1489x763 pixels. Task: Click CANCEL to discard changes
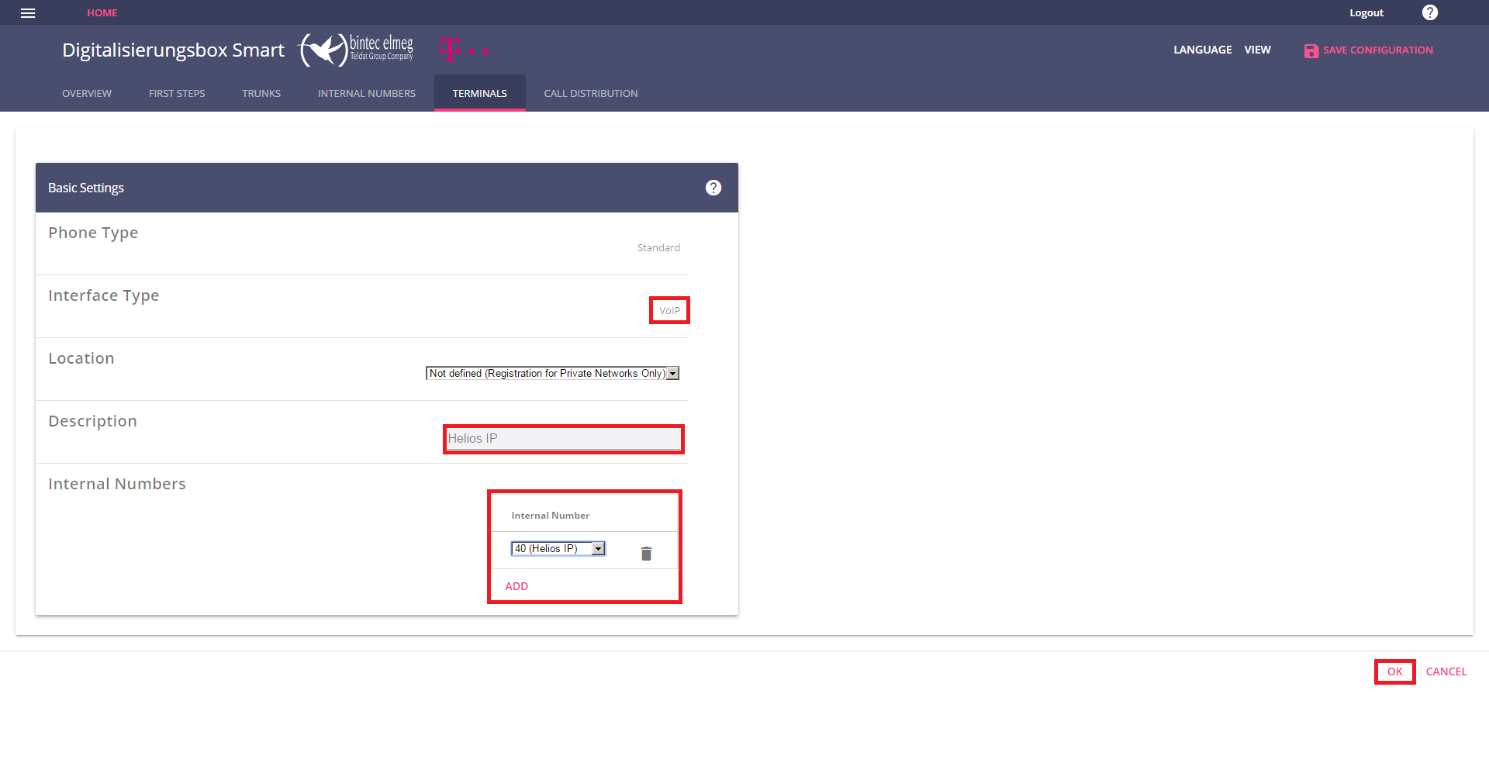[x=1446, y=672]
